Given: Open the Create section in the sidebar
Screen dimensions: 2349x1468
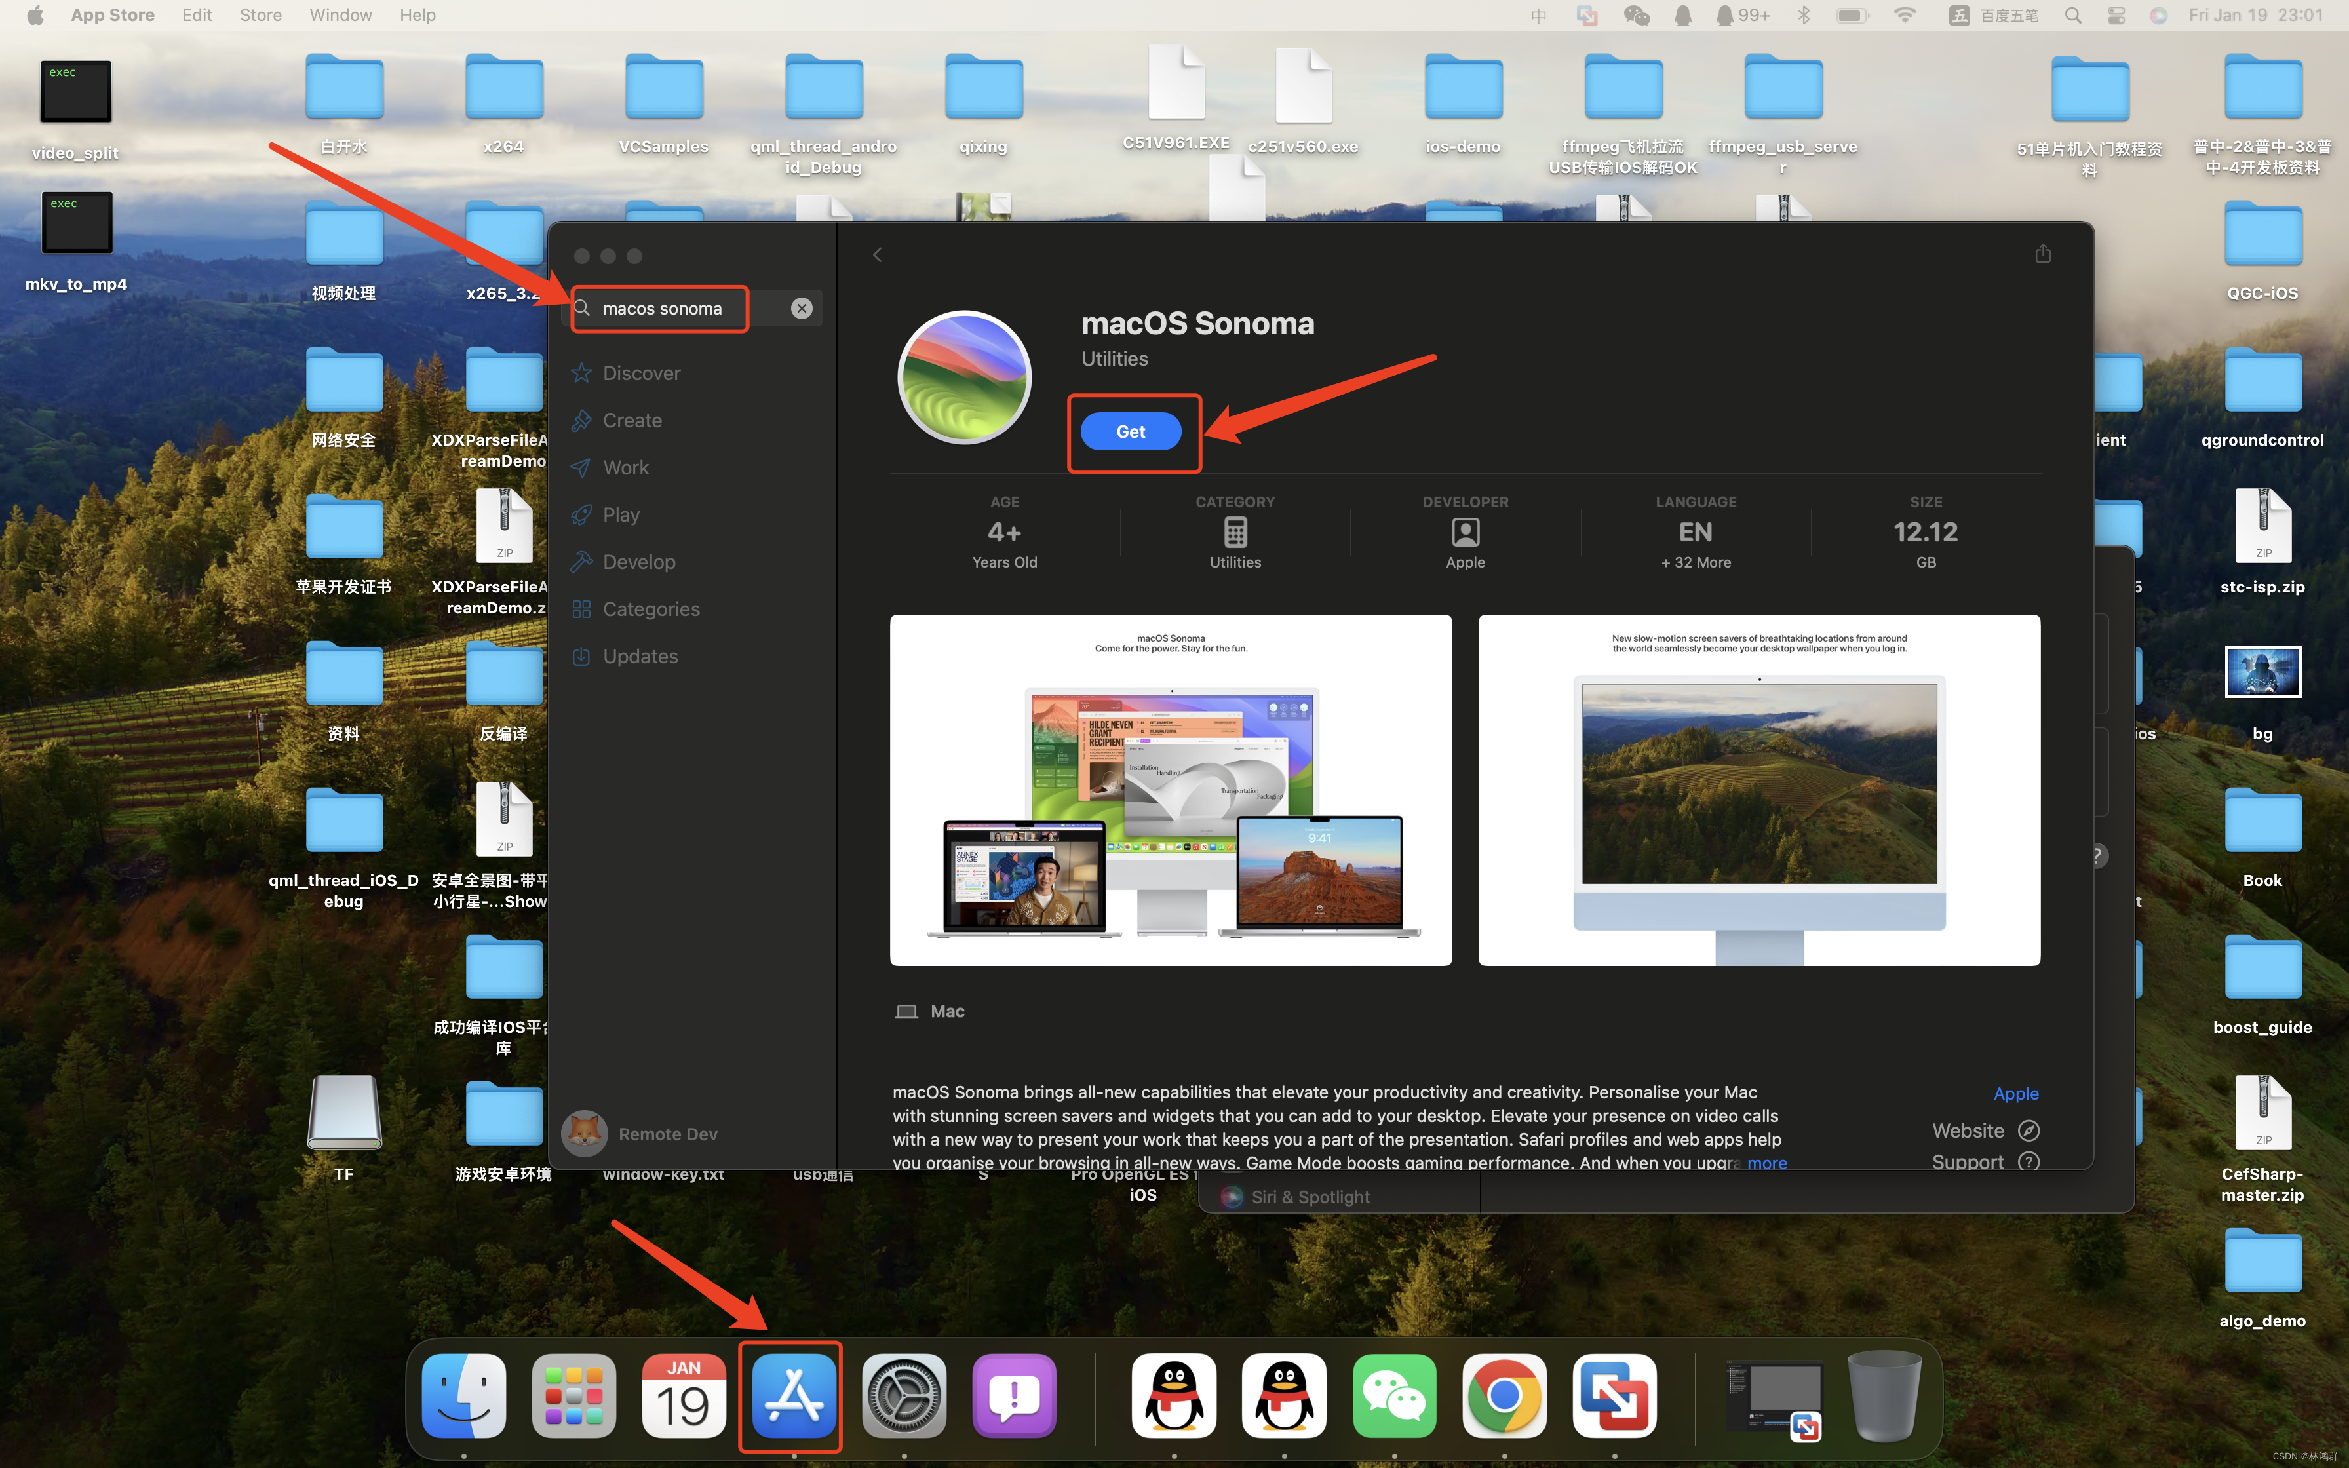Looking at the screenshot, I should (x=632, y=420).
